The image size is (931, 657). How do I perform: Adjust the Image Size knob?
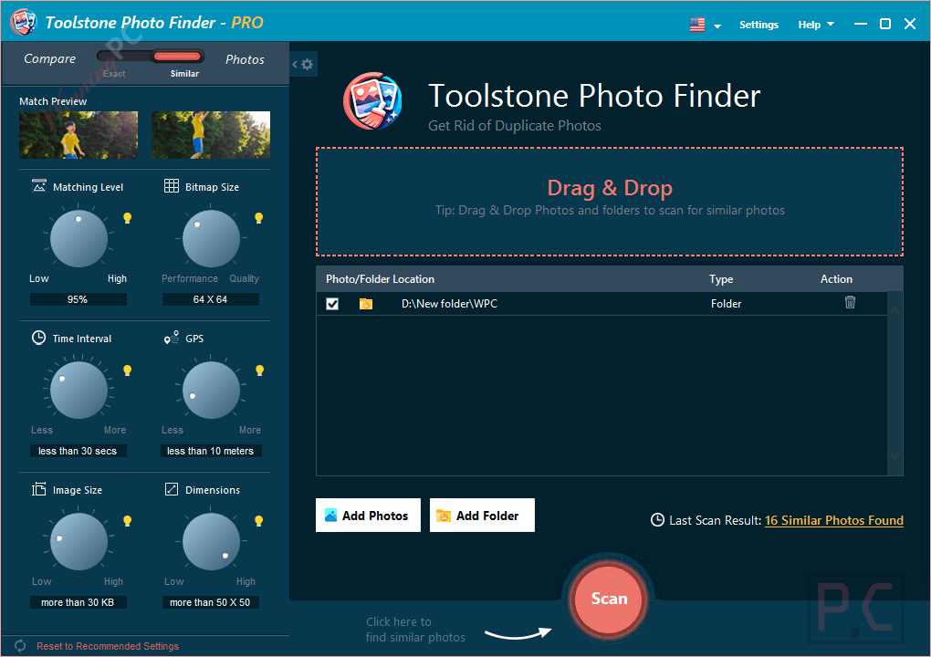(79, 541)
